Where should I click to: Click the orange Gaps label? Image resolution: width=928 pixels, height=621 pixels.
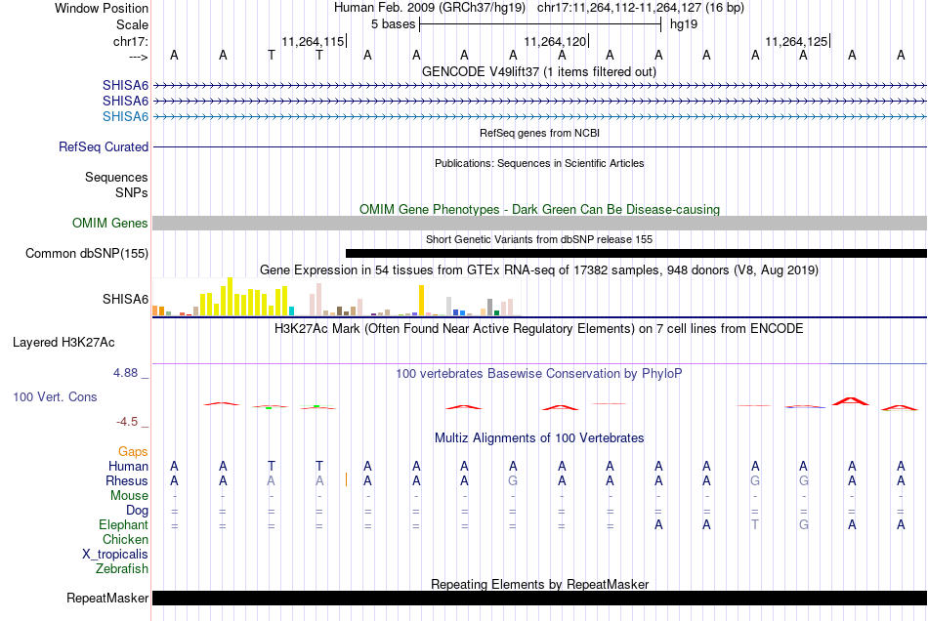(133, 452)
